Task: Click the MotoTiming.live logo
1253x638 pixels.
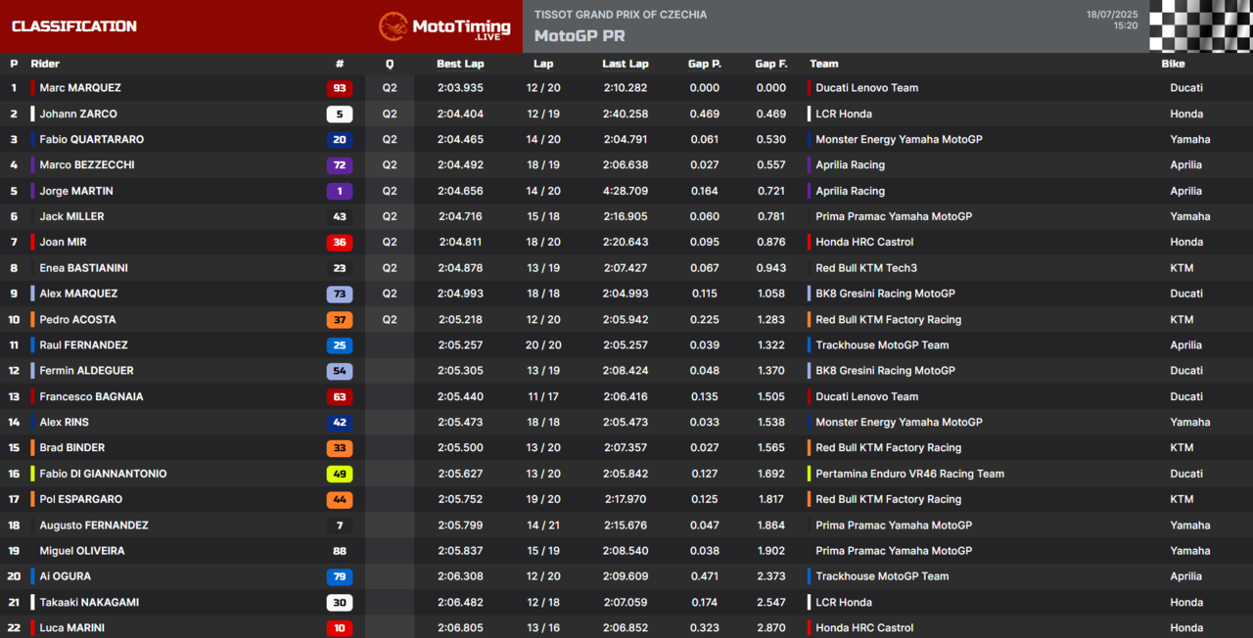Action: tap(445, 26)
